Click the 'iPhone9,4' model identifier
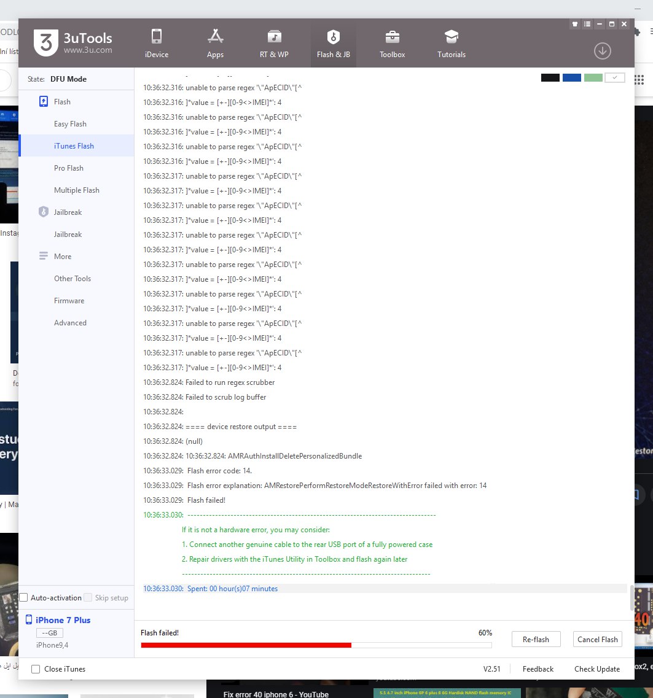Viewport: 653px width, 698px height. [52, 645]
